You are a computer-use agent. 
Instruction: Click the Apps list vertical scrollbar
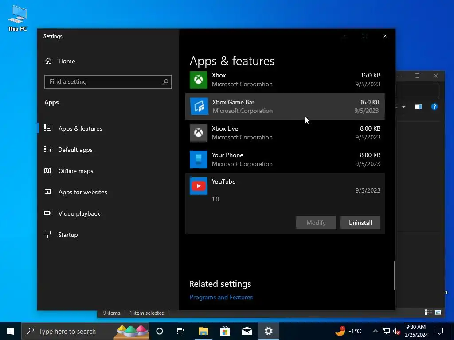coord(394,275)
